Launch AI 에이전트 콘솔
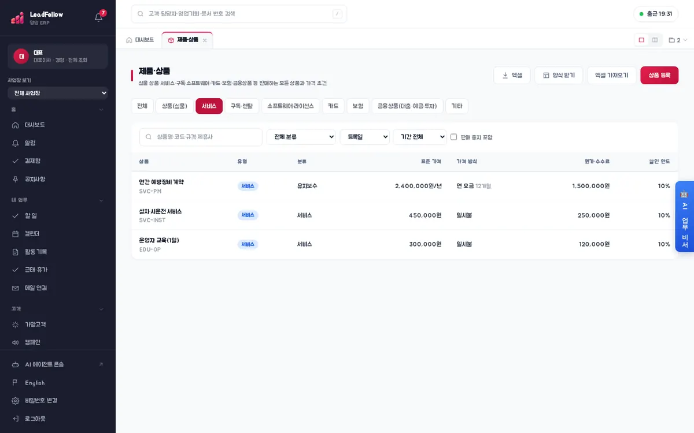Image resolution: width=694 pixels, height=433 pixels. (x=58, y=364)
